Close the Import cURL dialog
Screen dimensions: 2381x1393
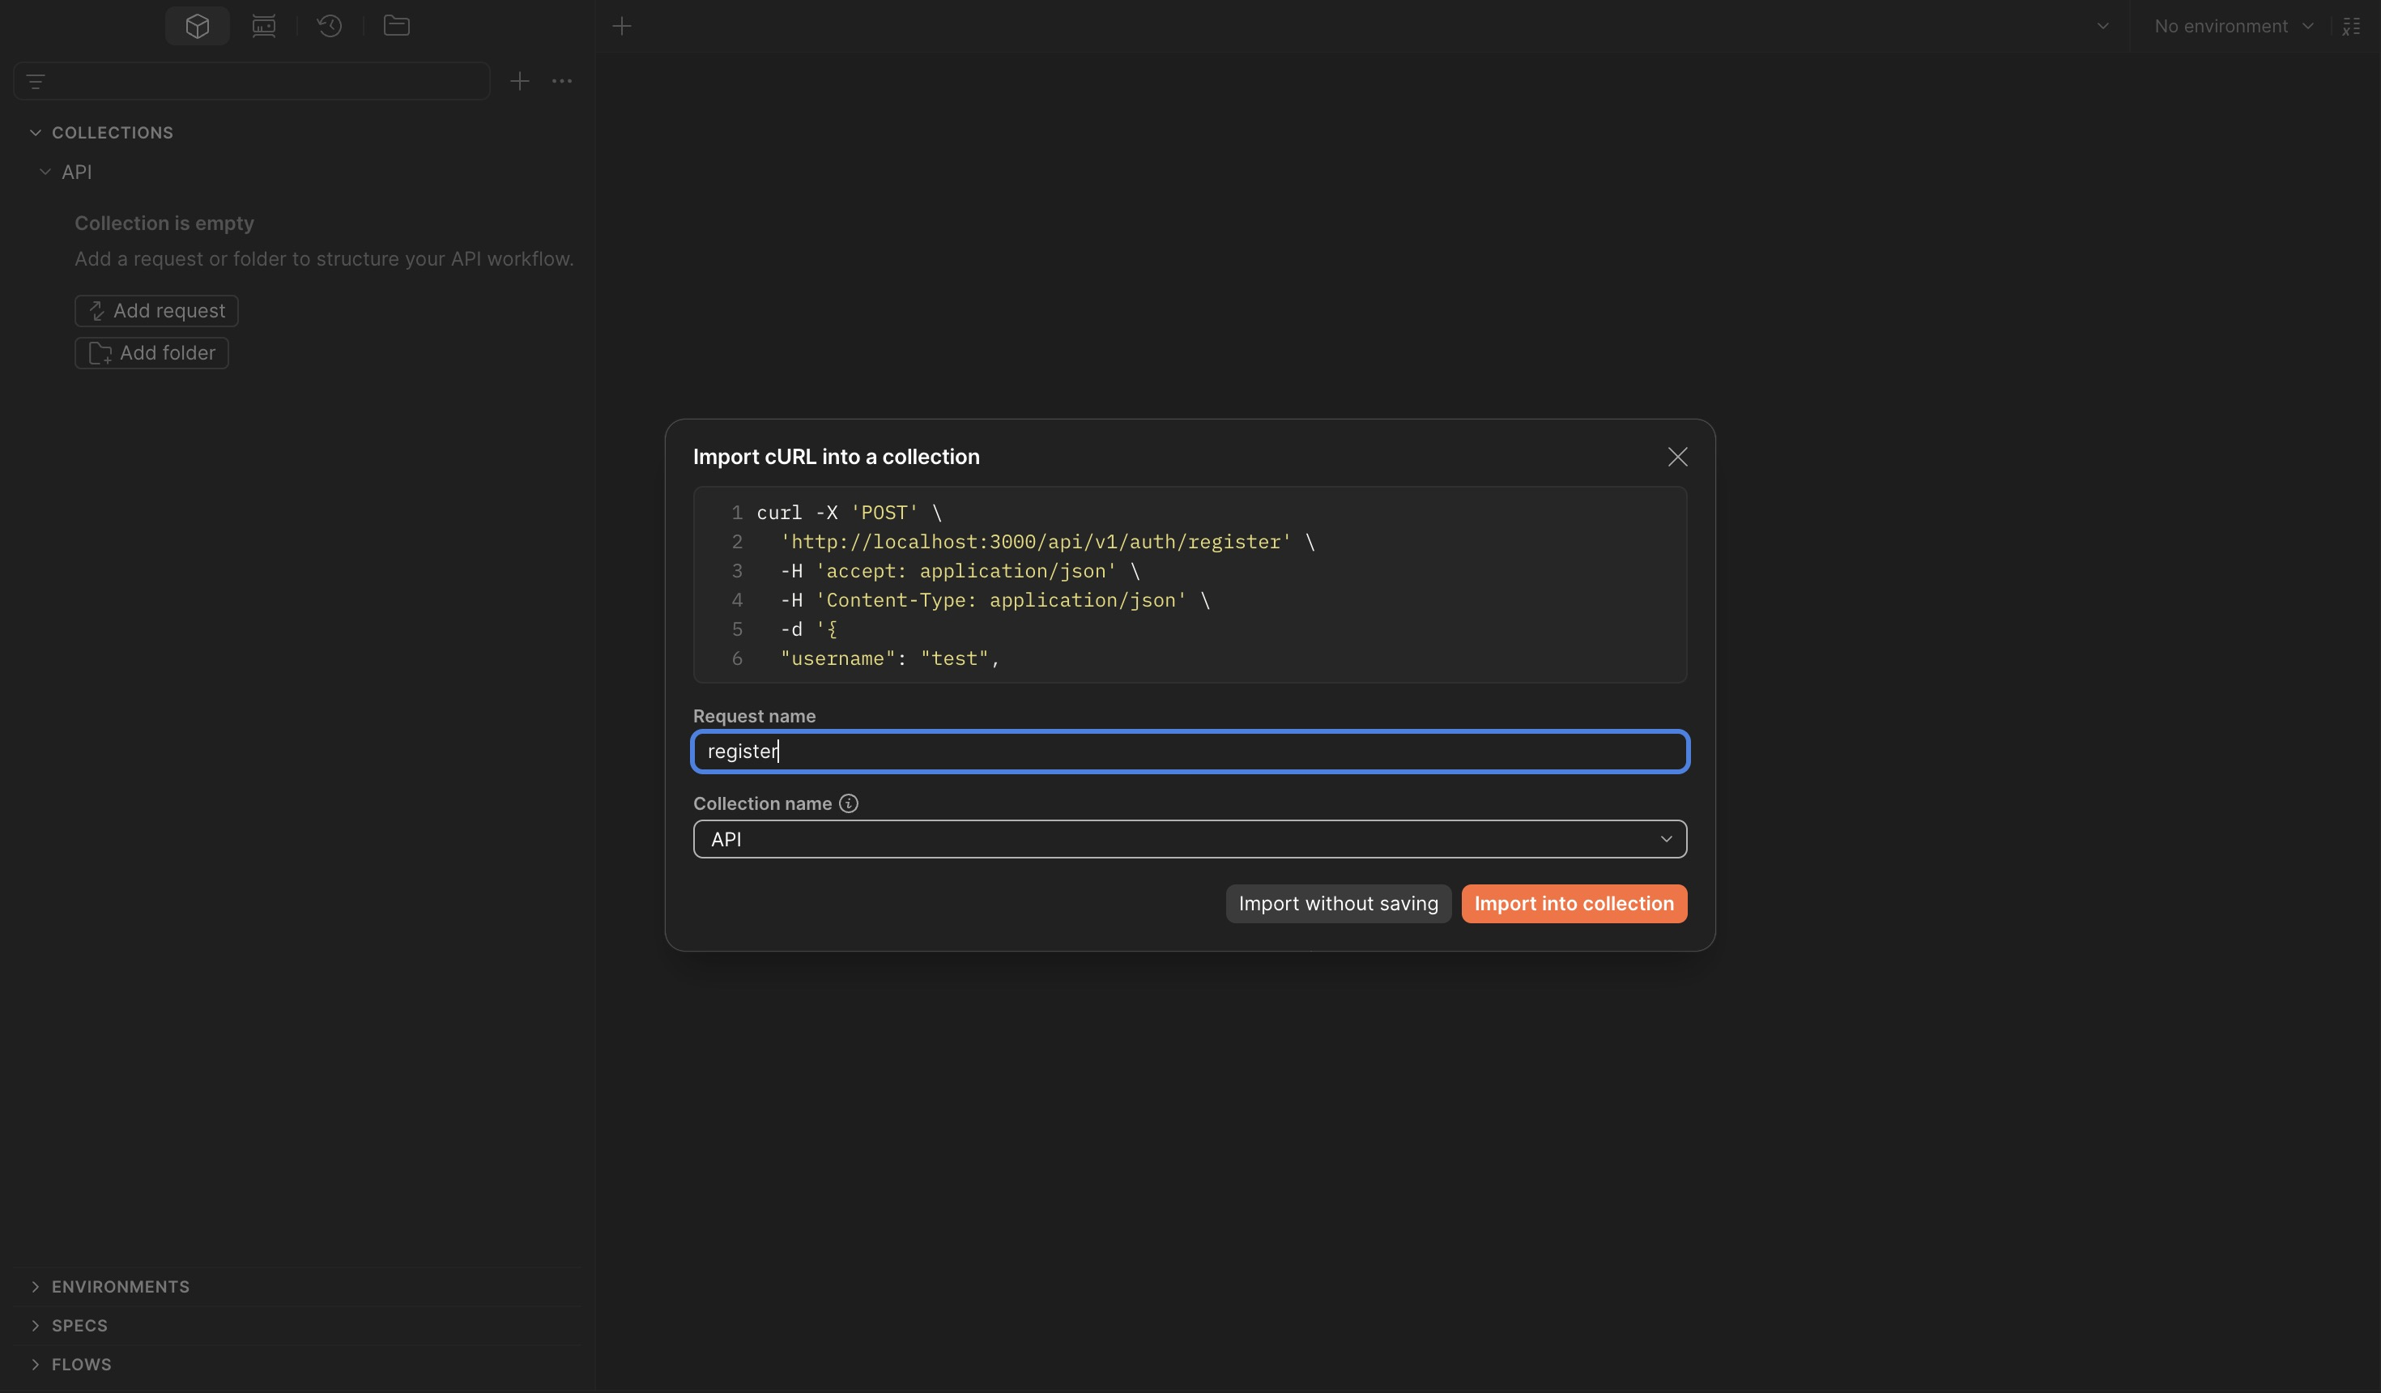[x=1677, y=457]
